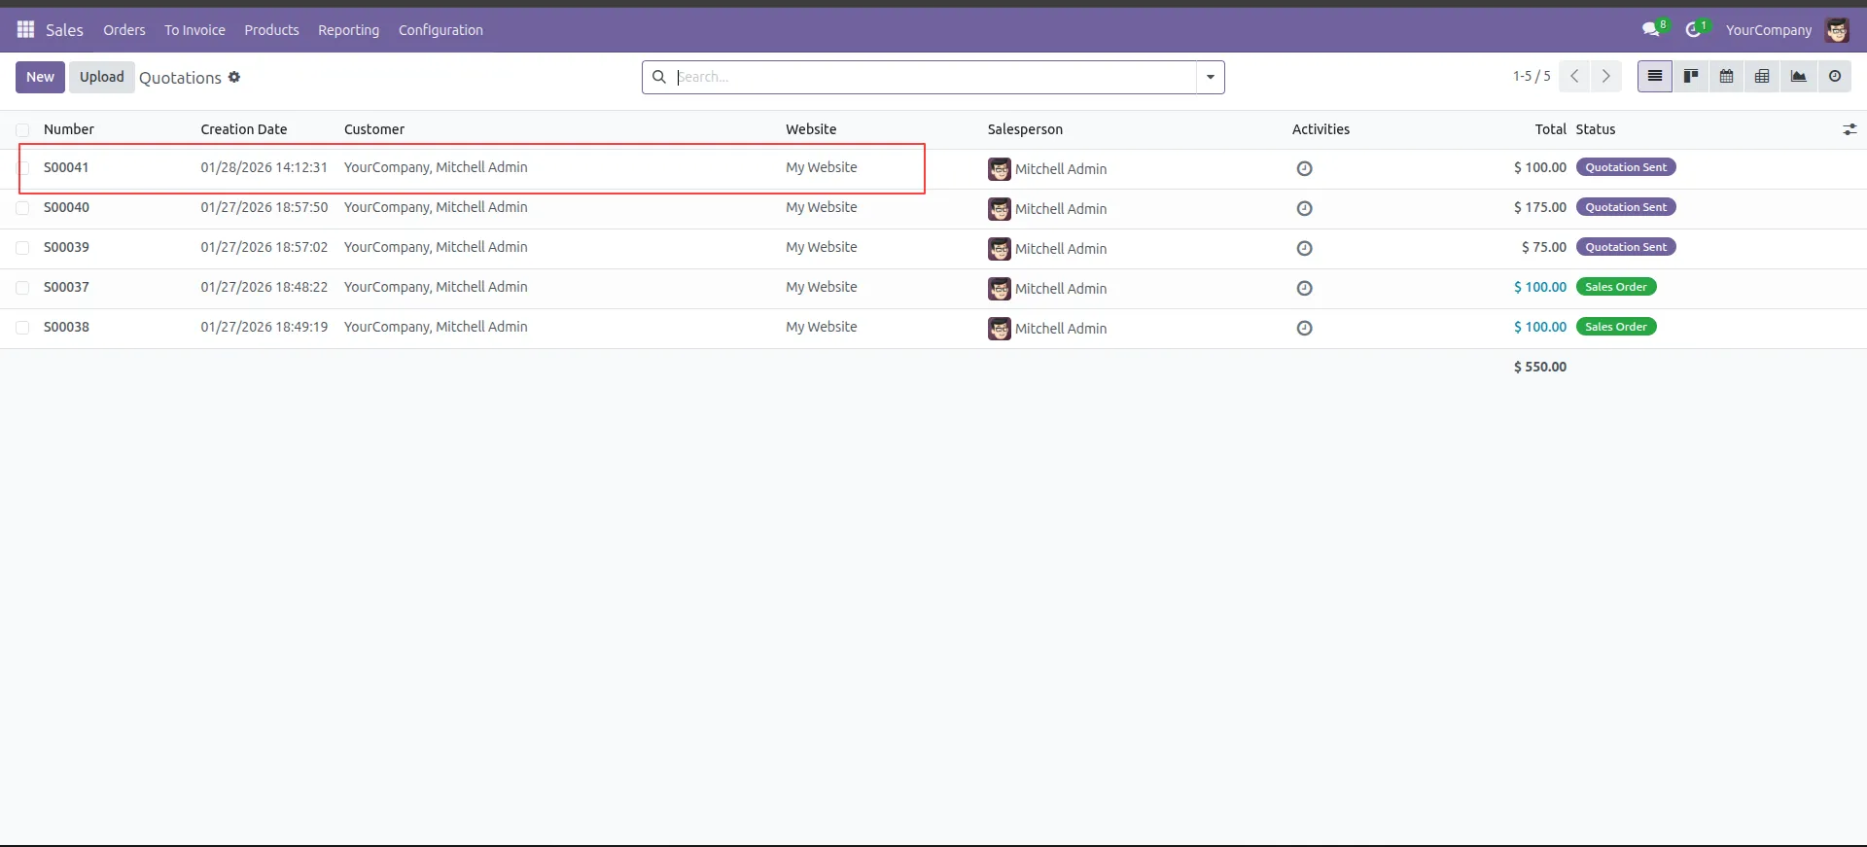Viewport: 1867px width, 847px height.
Task: Click activity clock for order S00040
Action: (x=1304, y=209)
